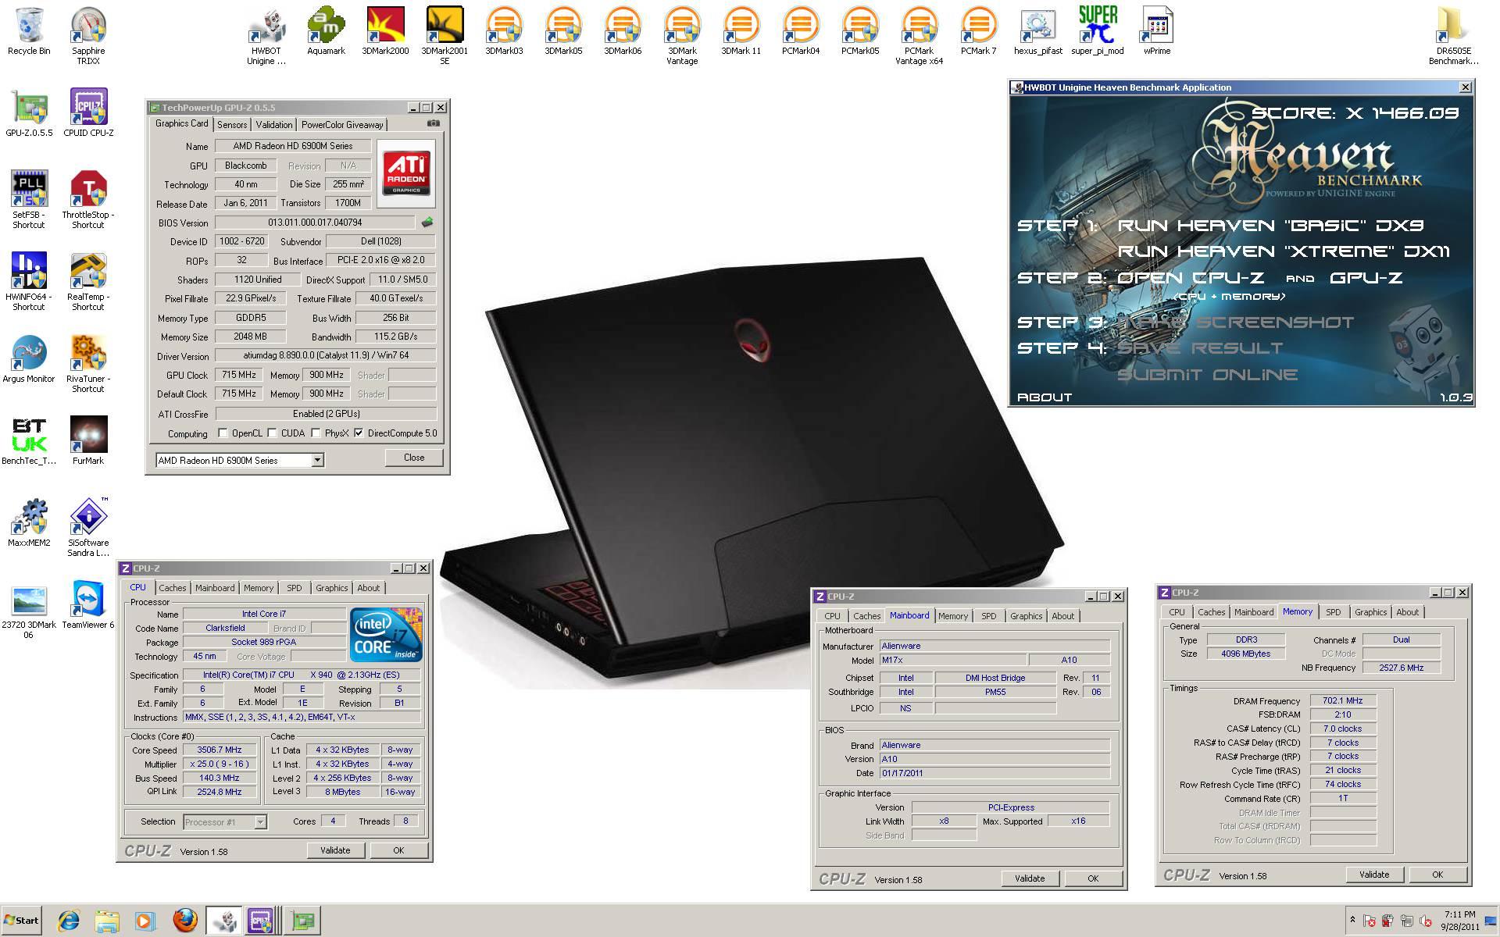Screen dimensions: 1500x937
Task: Open DR650SE Benchmark folder
Action: [x=1454, y=36]
